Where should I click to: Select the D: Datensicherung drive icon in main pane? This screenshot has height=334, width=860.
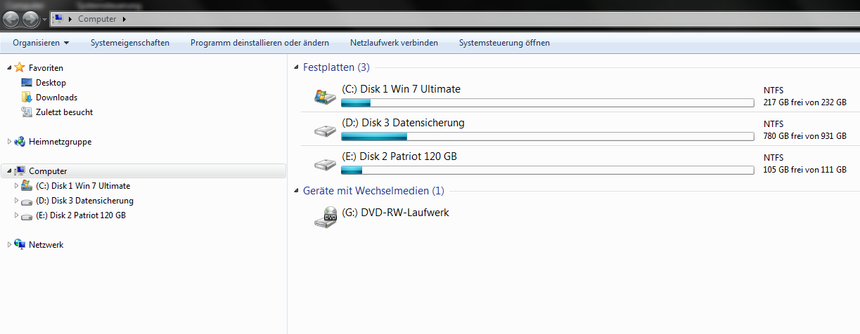(325, 131)
